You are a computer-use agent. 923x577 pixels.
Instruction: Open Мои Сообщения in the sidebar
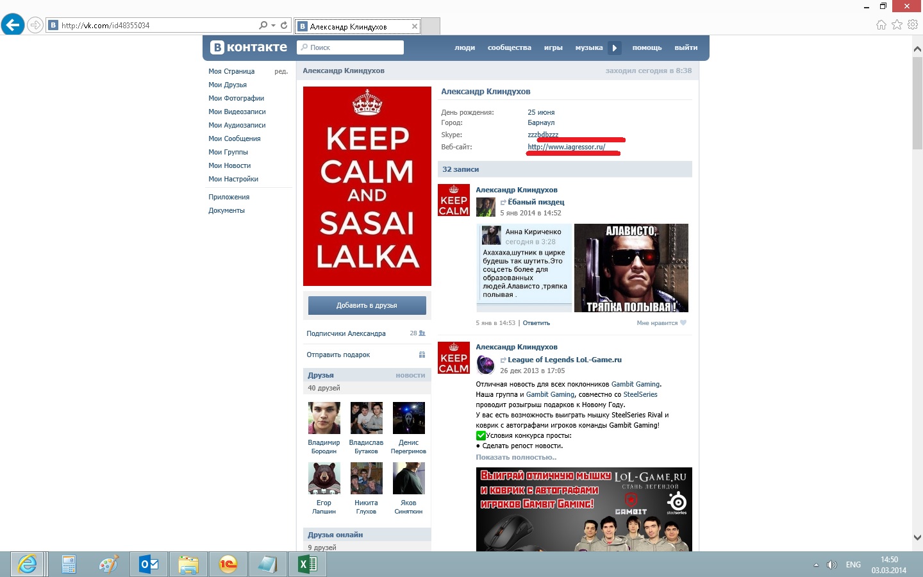(x=234, y=138)
